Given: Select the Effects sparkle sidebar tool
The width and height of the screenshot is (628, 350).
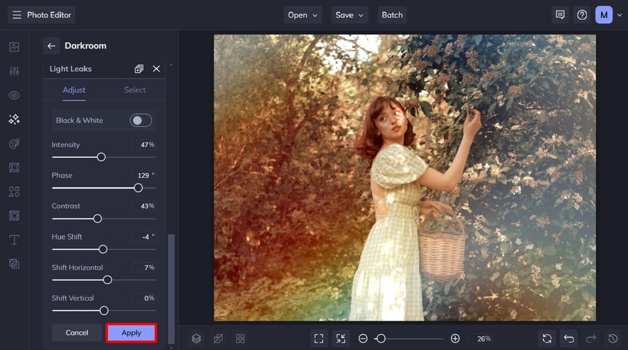Looking at the screenshot, I should pos(14,119).
